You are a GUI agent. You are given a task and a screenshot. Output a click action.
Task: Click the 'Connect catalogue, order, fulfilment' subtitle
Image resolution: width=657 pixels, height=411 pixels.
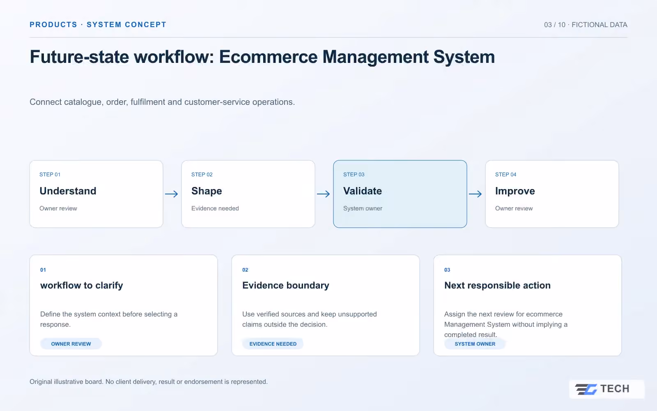[x=162, y=102]
